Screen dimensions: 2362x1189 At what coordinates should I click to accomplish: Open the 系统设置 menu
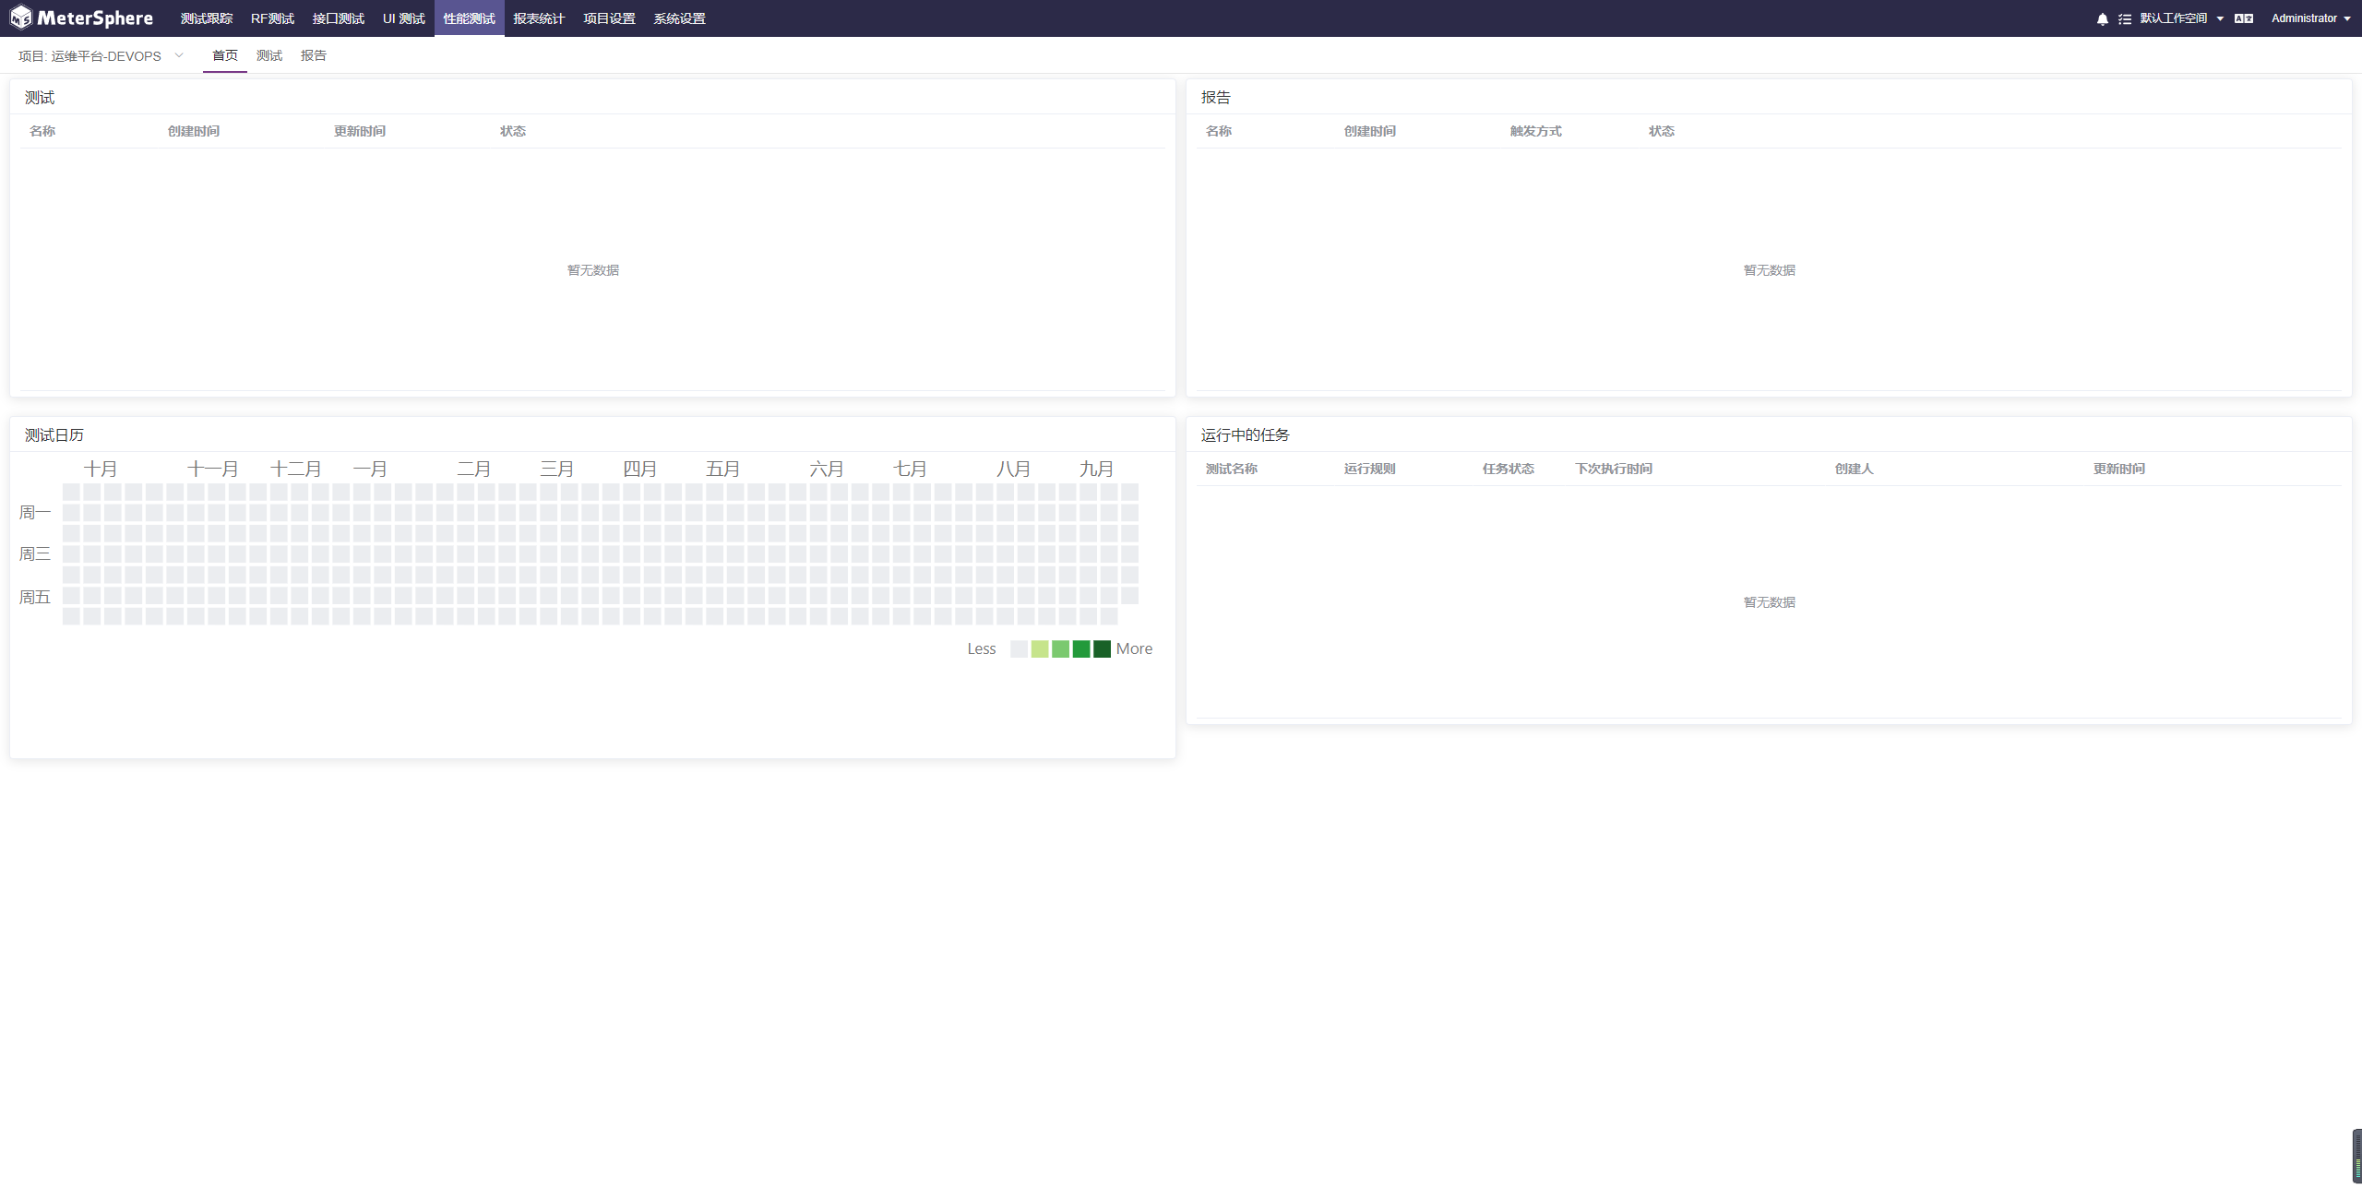[x=679, y=18]
